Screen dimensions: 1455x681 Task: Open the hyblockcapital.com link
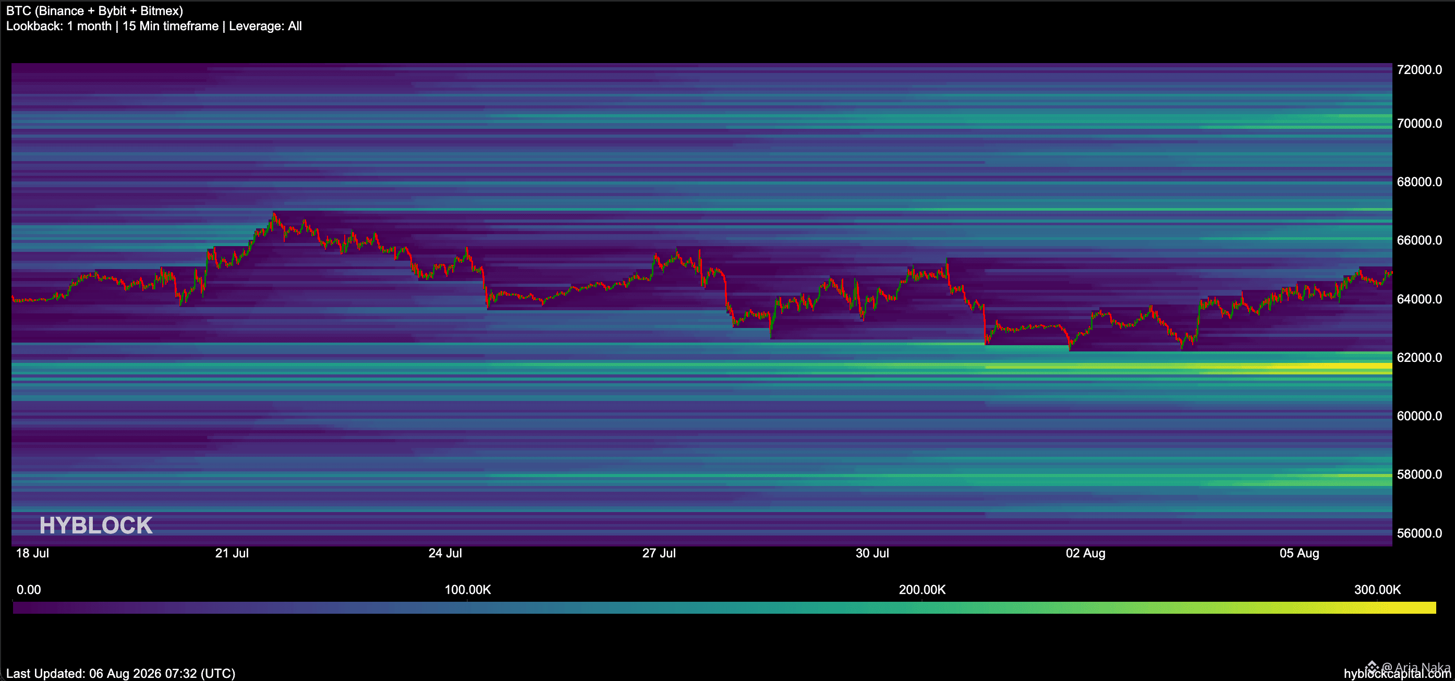pos(1397,673)
